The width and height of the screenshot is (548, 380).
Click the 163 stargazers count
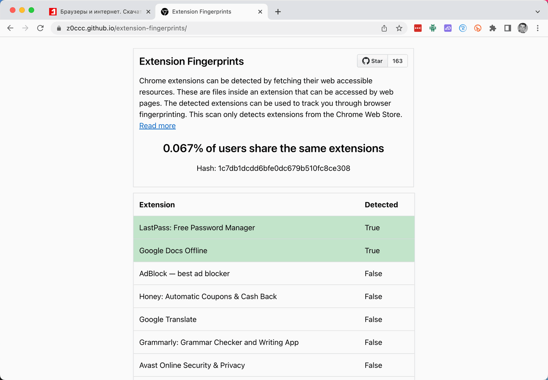coord(397,61)
